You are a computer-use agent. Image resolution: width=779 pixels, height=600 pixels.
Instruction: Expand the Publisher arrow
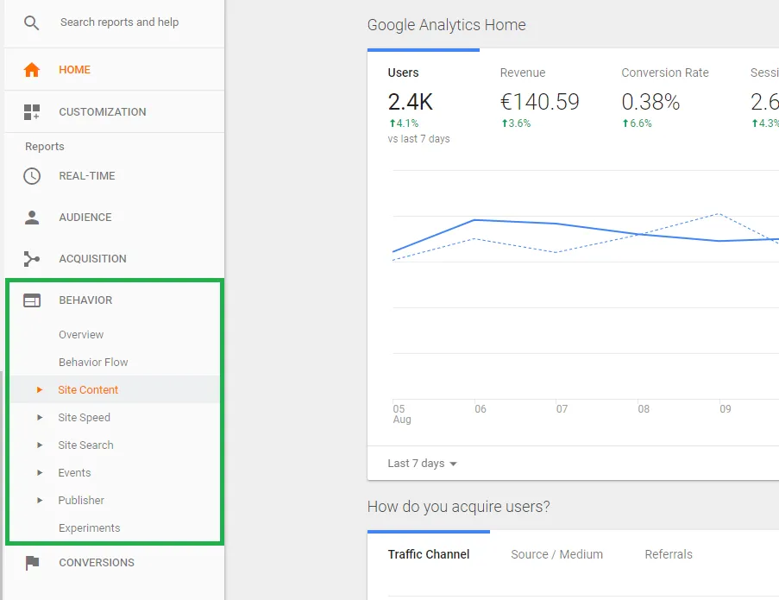click(40, 500)
